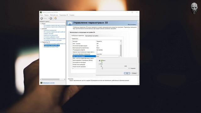Select the Вертикальный синхроимпульс row

96,48
